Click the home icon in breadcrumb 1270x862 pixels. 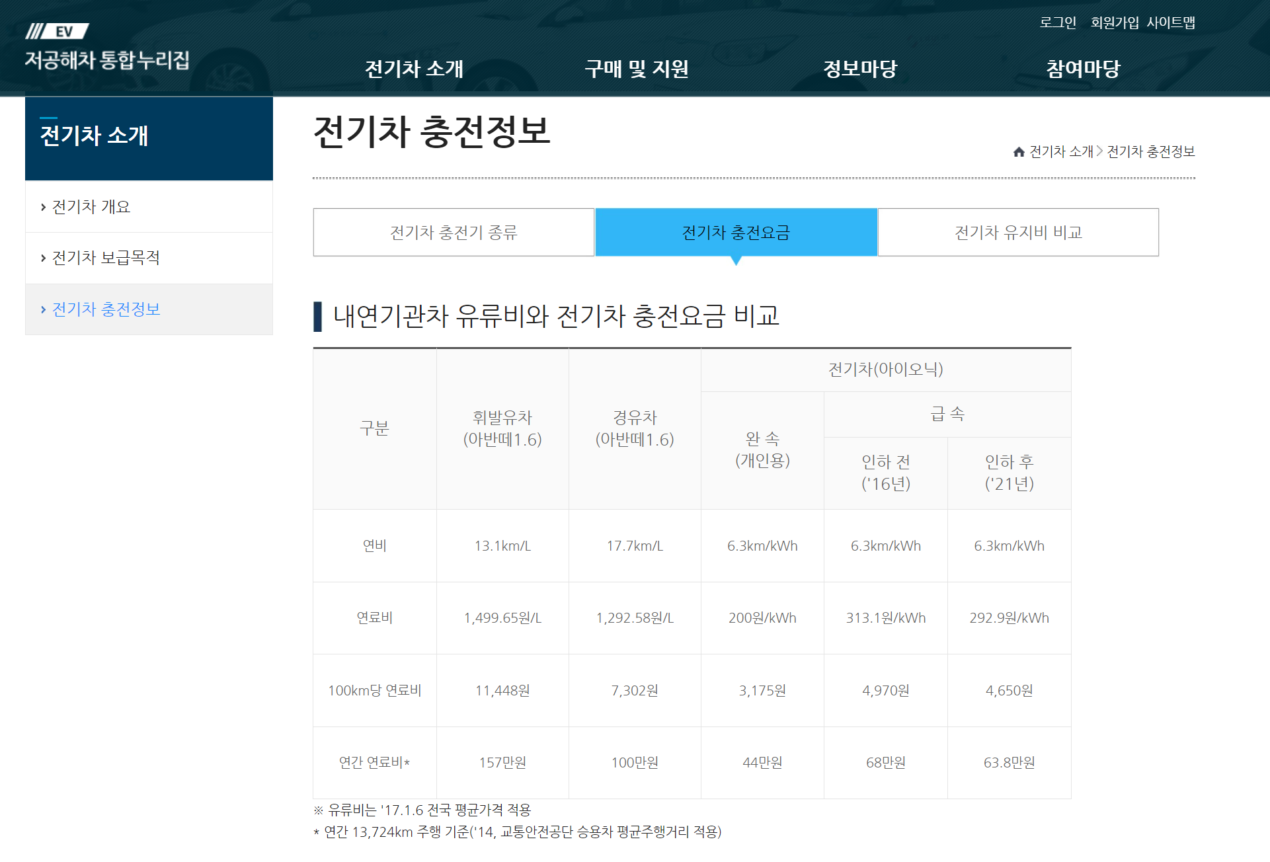coord(1019,152)
